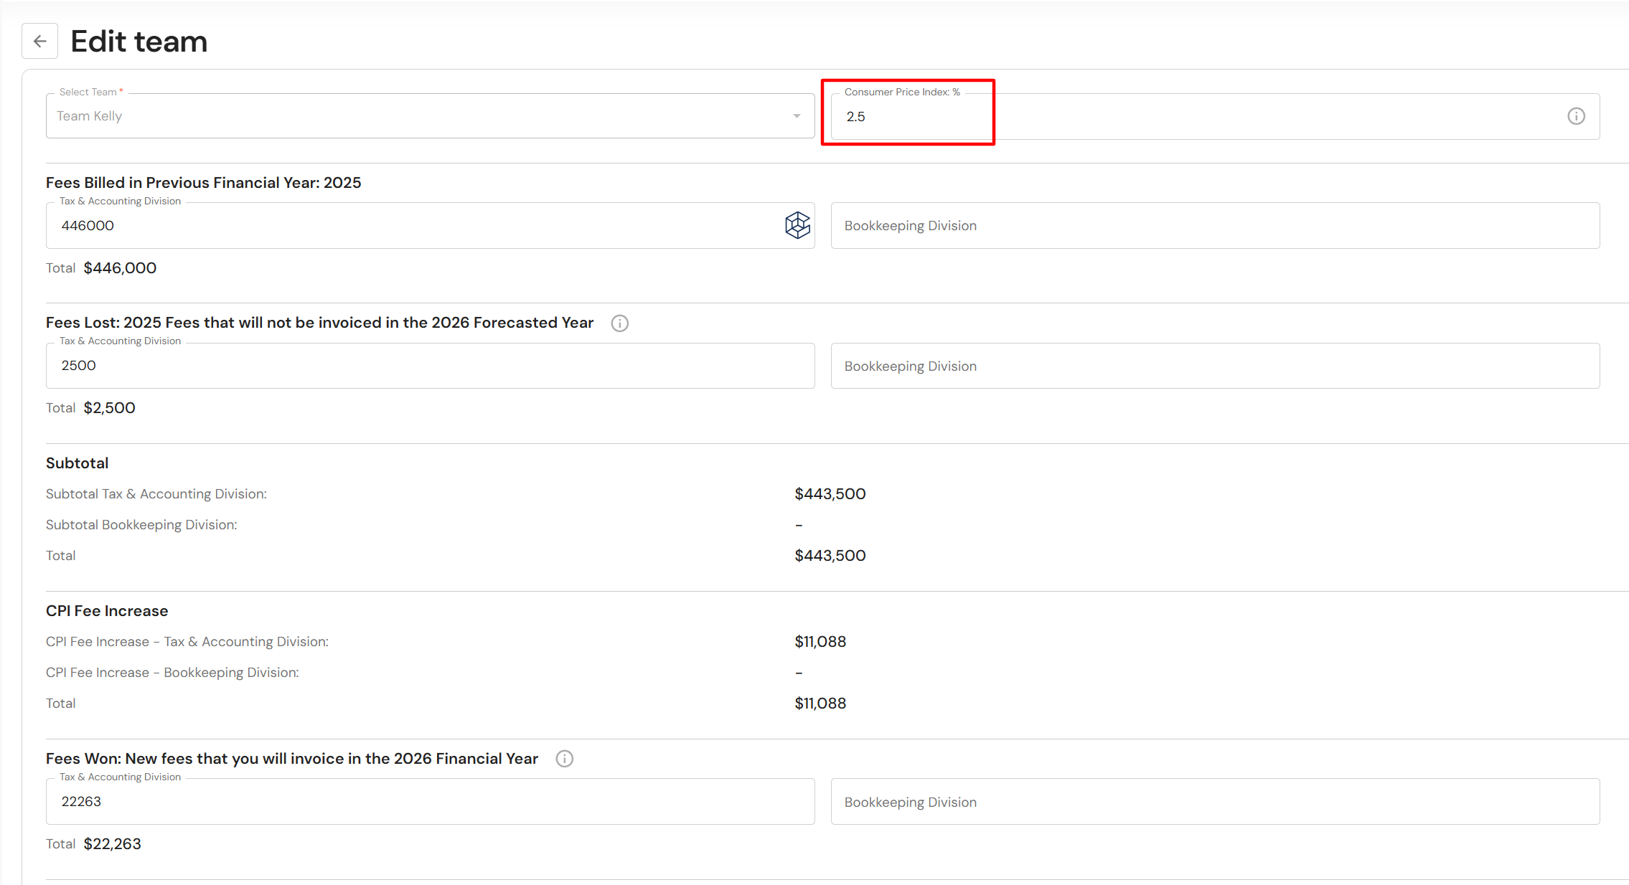Click the Consumer Price Index info icon
Viewport: 1629px width, 885px height.
pyautogui.click(x=1576, y=116)
